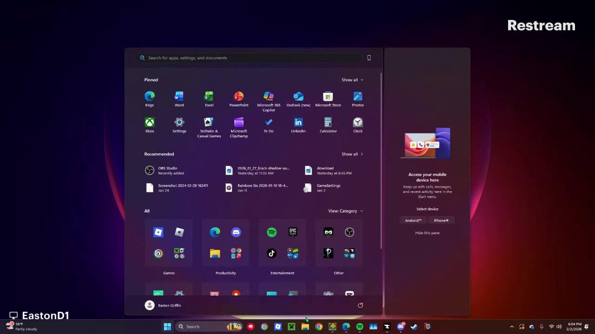Viewport: 595px width, 334px height.
Task: Click the taskbar Search box
Action: (209, 327)
